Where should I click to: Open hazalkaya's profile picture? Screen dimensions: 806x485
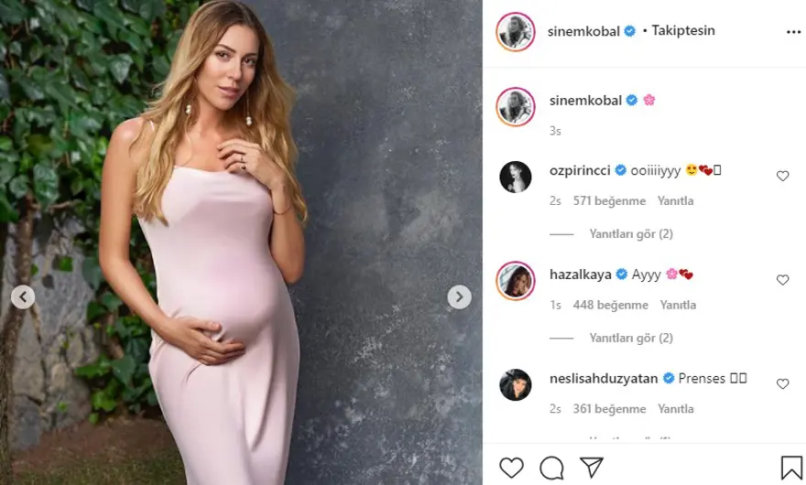point(516,281)
